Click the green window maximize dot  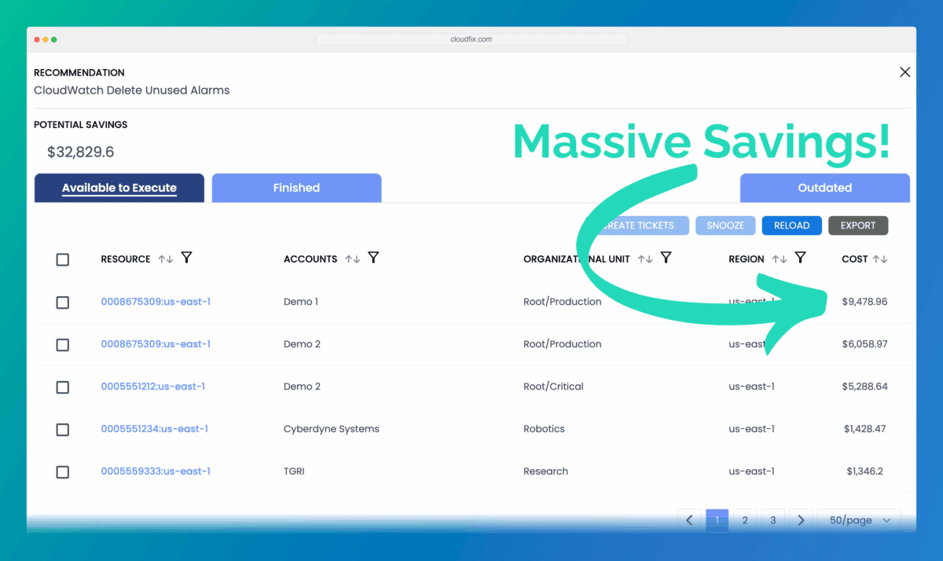pyautogui.click(x=53, y=39)
